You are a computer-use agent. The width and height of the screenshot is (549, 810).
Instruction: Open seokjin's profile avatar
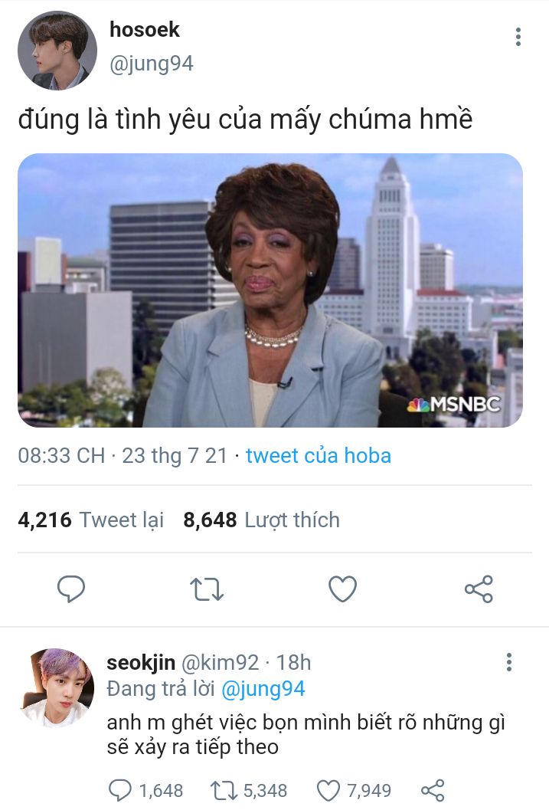(x=56, y=687)
